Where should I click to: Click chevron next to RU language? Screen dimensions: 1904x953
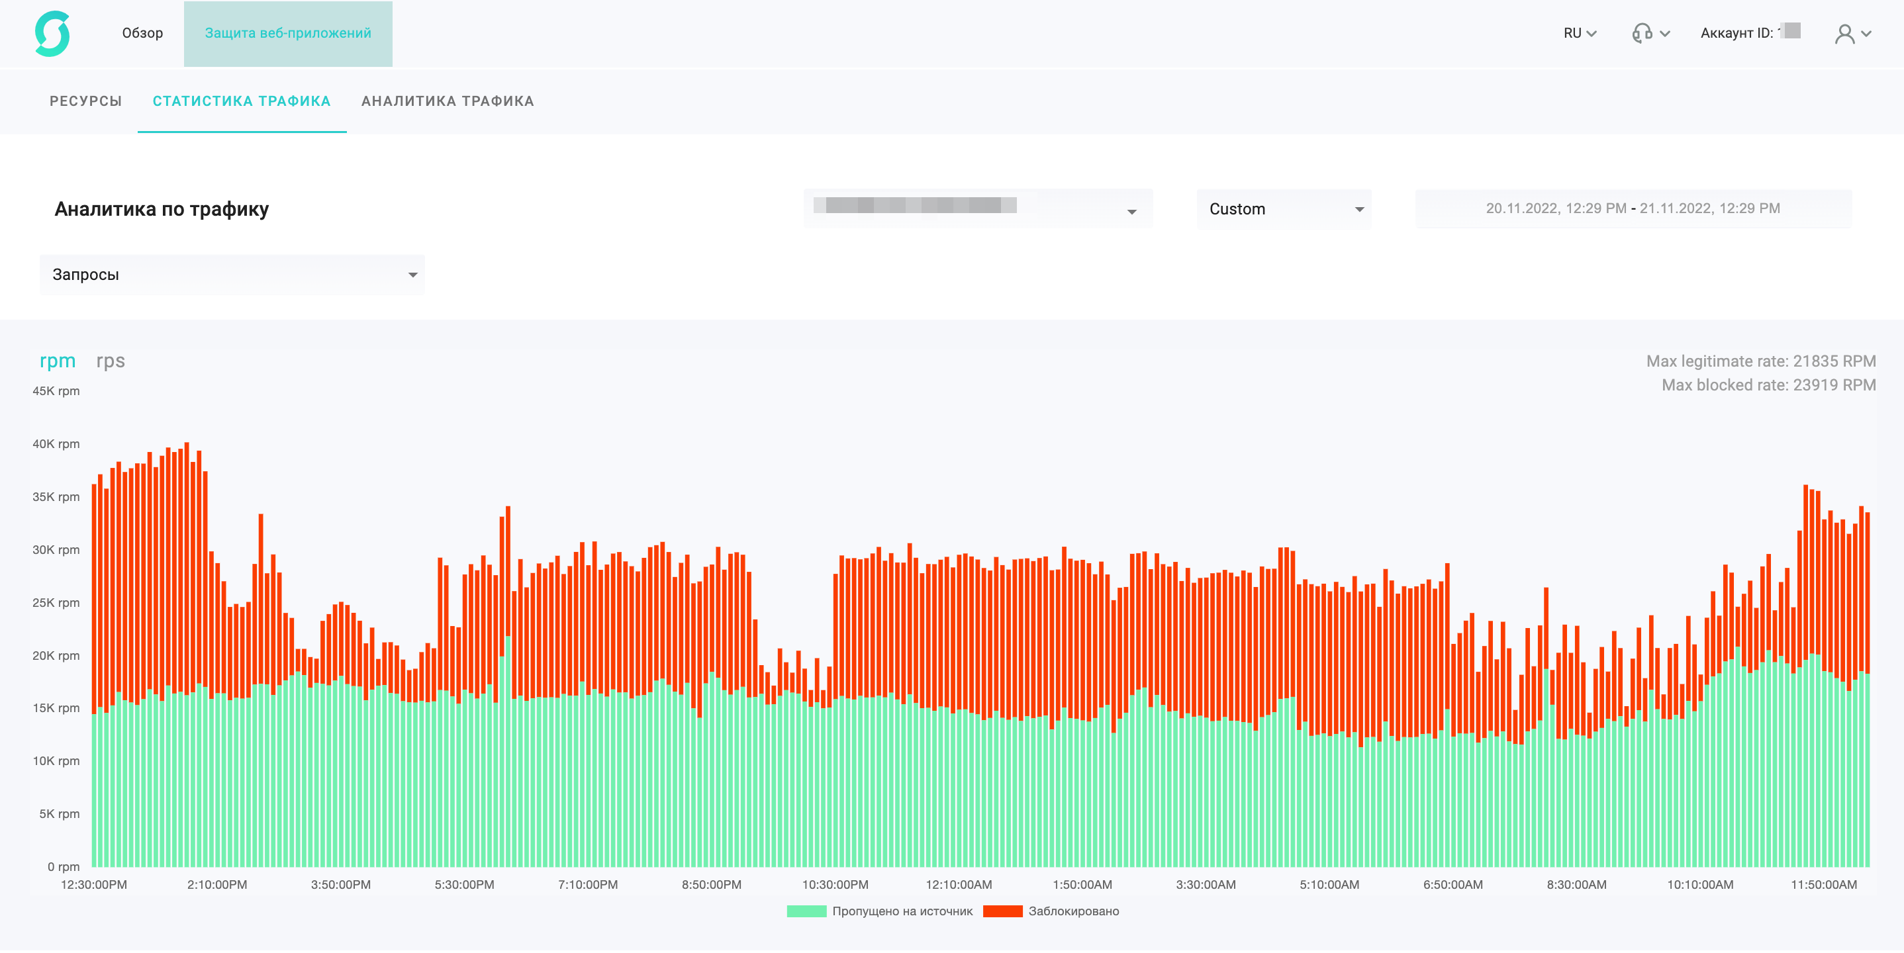(x=1592, y=33)
